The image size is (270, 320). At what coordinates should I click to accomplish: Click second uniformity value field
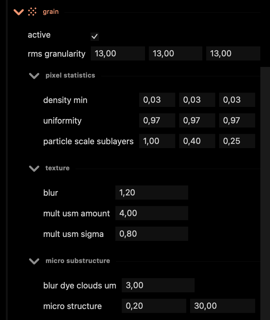[x=197, y=120]
